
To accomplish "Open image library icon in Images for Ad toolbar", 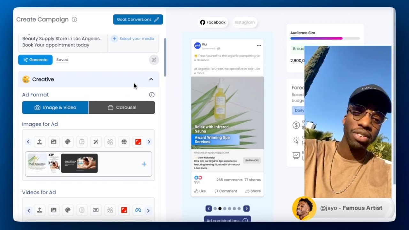I will click(x=54, y=142).
